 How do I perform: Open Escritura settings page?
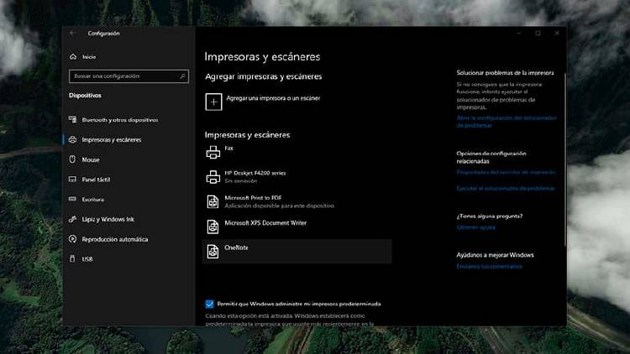pos(92,200)
